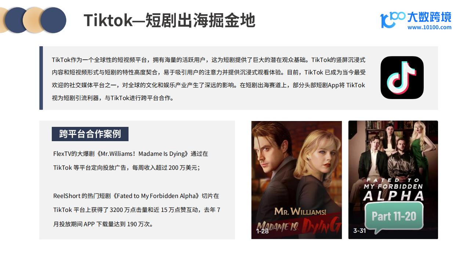Image resolution: width=470 pixels, height=264 pixels.
Task: Click the first dark blue decorative circle
Action: (17, 20)
